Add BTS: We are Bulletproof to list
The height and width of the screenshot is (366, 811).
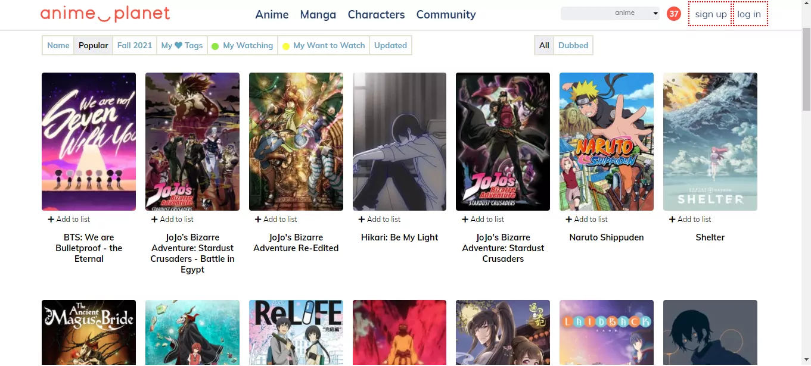69,219
